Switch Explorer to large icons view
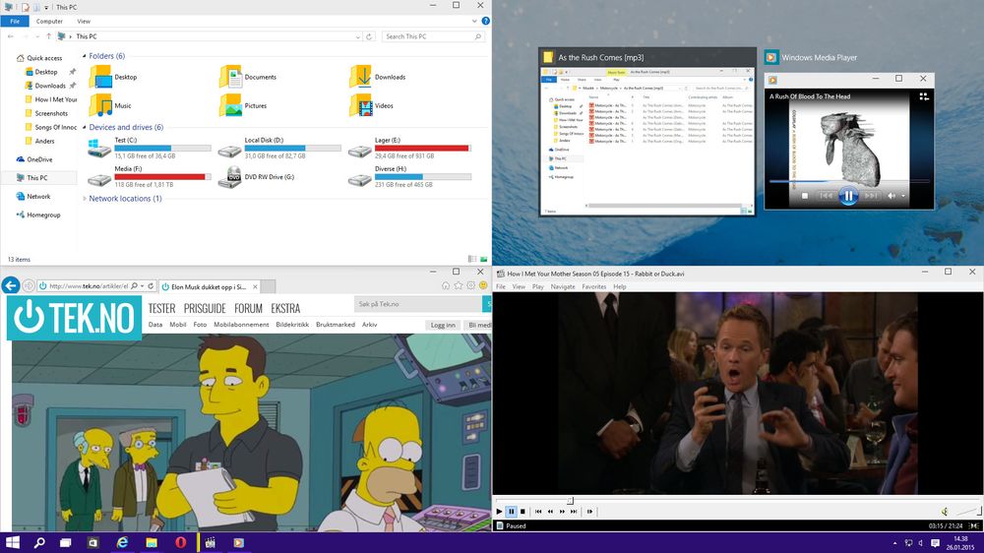The image size is (984, 553). (484, 259)
